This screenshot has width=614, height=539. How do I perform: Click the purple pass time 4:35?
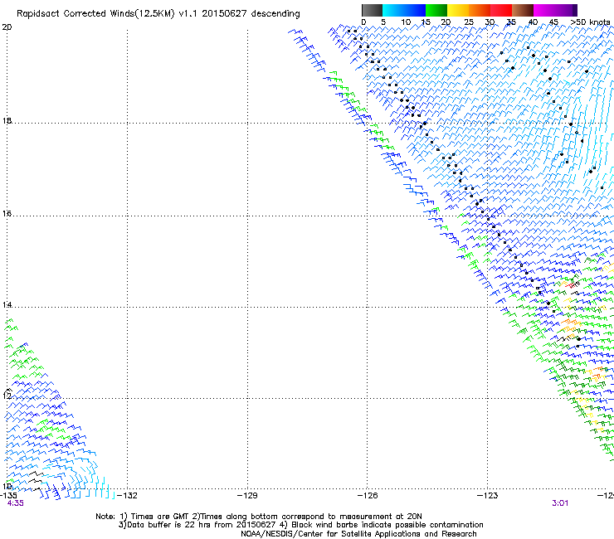point(15,503)
